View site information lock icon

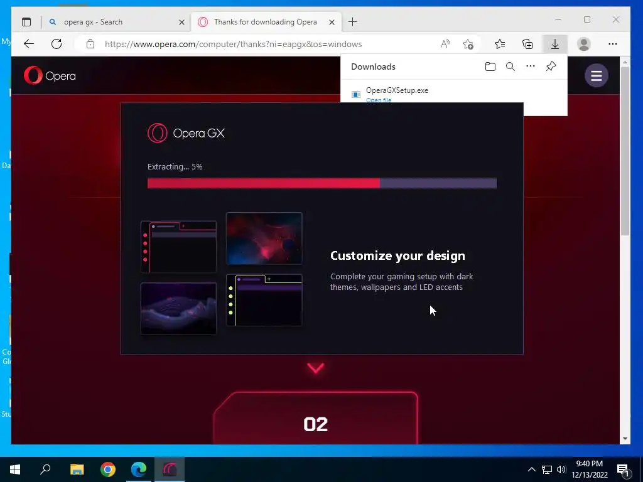90,44
